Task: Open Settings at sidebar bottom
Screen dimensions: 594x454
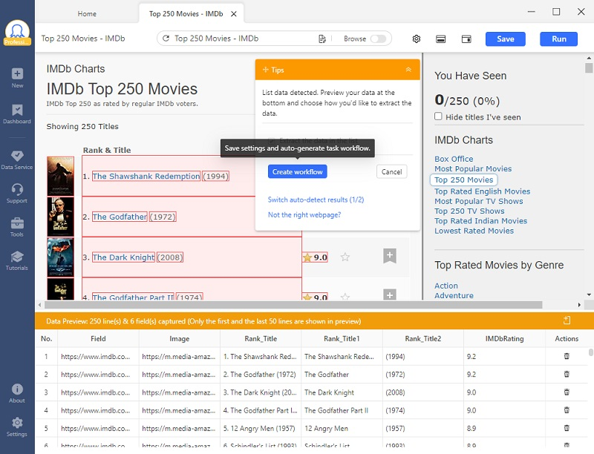Action: pyautogui.click(x=17, y=427)
